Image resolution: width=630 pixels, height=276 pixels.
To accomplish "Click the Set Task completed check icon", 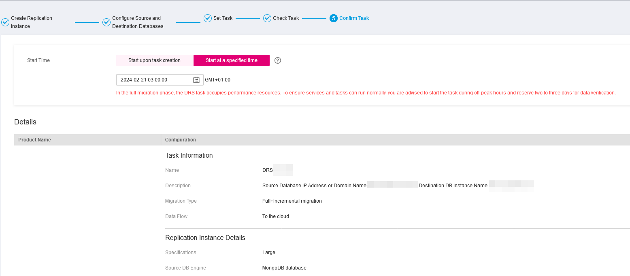I will 207,18.
